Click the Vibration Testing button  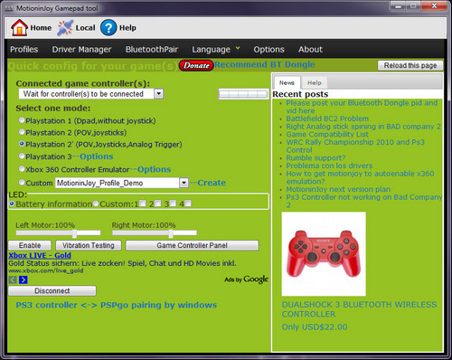pos(89,245)
